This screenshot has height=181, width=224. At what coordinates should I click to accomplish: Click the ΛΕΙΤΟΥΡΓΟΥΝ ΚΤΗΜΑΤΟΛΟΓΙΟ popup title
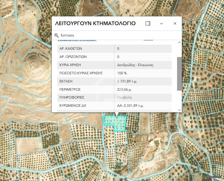pyautogui.click(x=95, y=23)
